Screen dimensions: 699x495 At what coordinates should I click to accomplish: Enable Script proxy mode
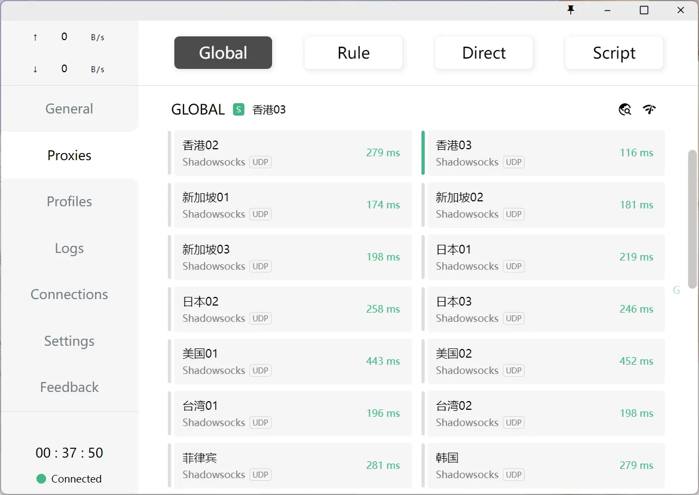click(x=614, y=53)
